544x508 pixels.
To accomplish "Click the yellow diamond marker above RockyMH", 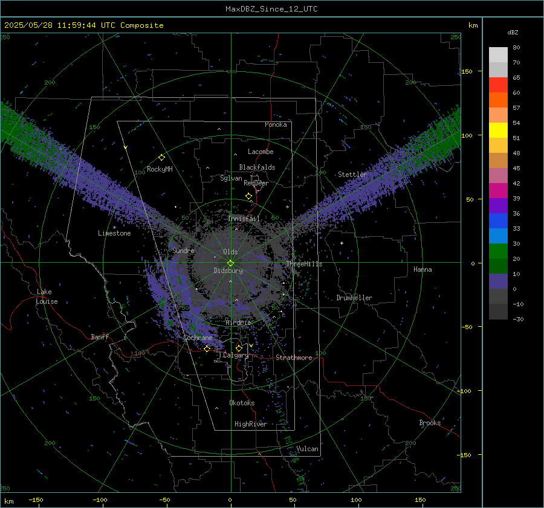I will (161, 158).
